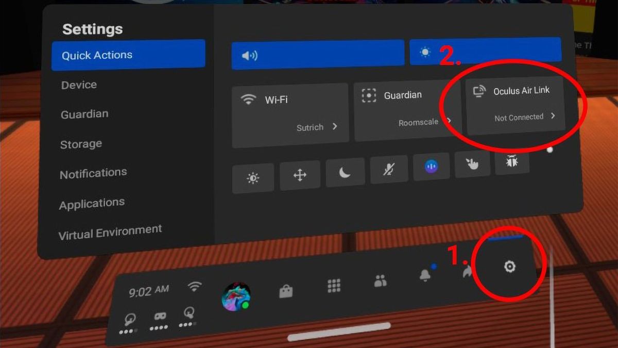
Task: Select the reposition screen quick action
Action: coord(299,175)
